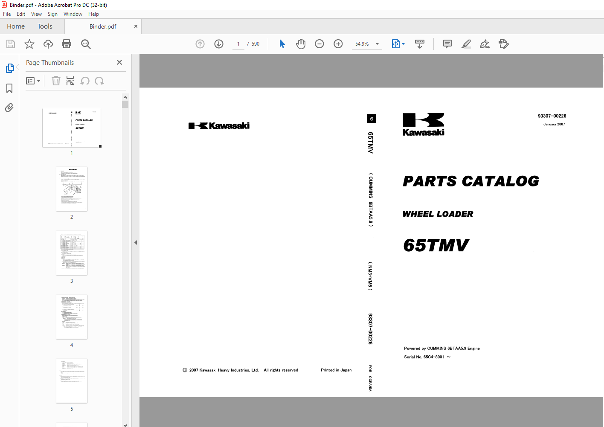
Task: Select page 5 thumbnail
Action: click(72, 381)
